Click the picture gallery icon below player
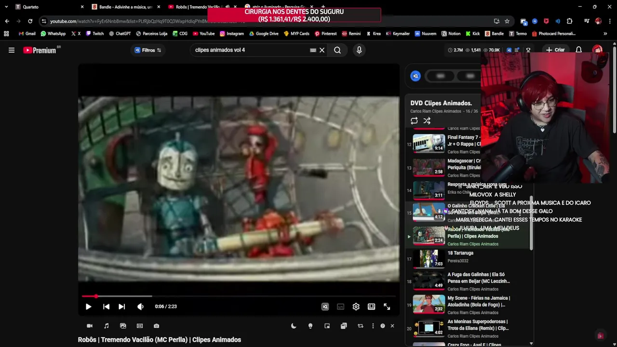The width and height of the screenshot is (617, 347). tap(123, 326)
